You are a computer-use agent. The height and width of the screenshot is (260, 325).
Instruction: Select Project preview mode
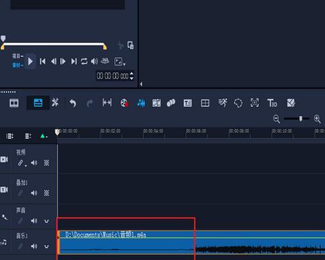[x=18, y=56]
